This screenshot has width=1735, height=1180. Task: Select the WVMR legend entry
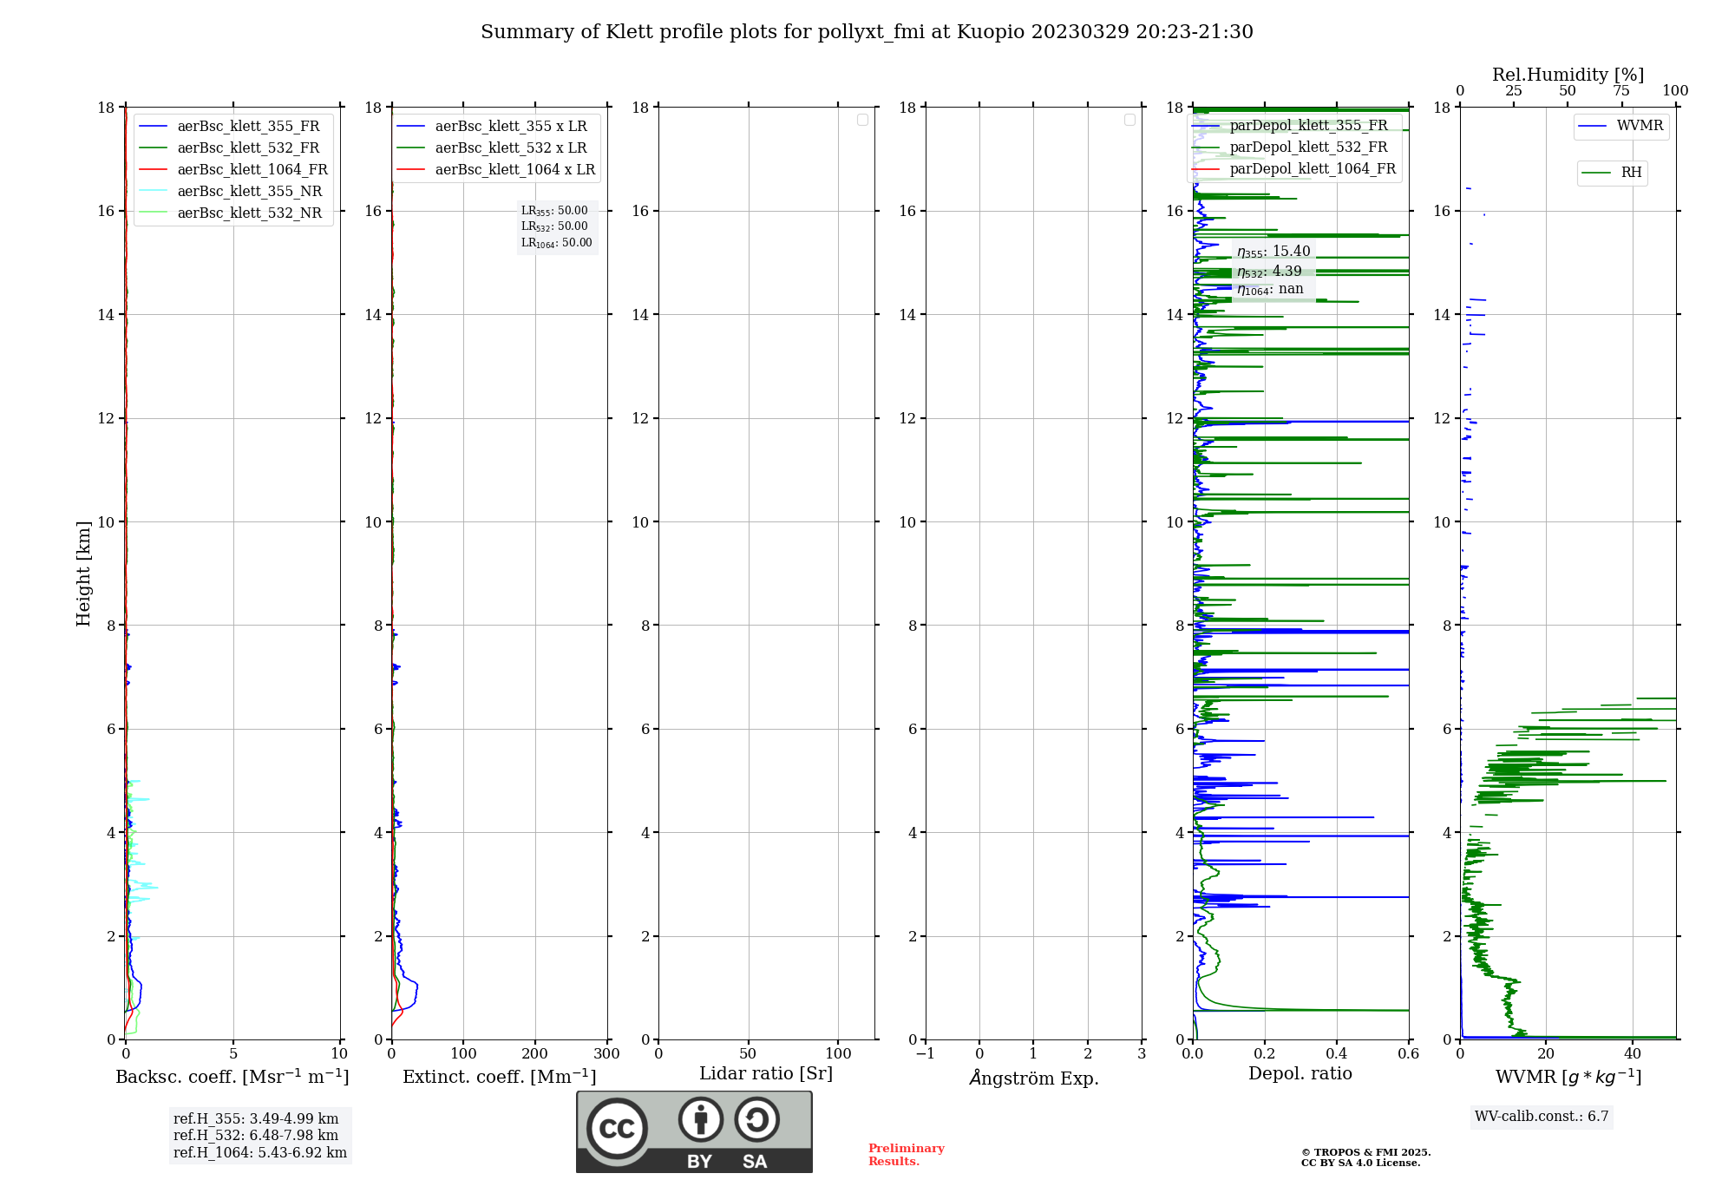(x=1620, y=126)
